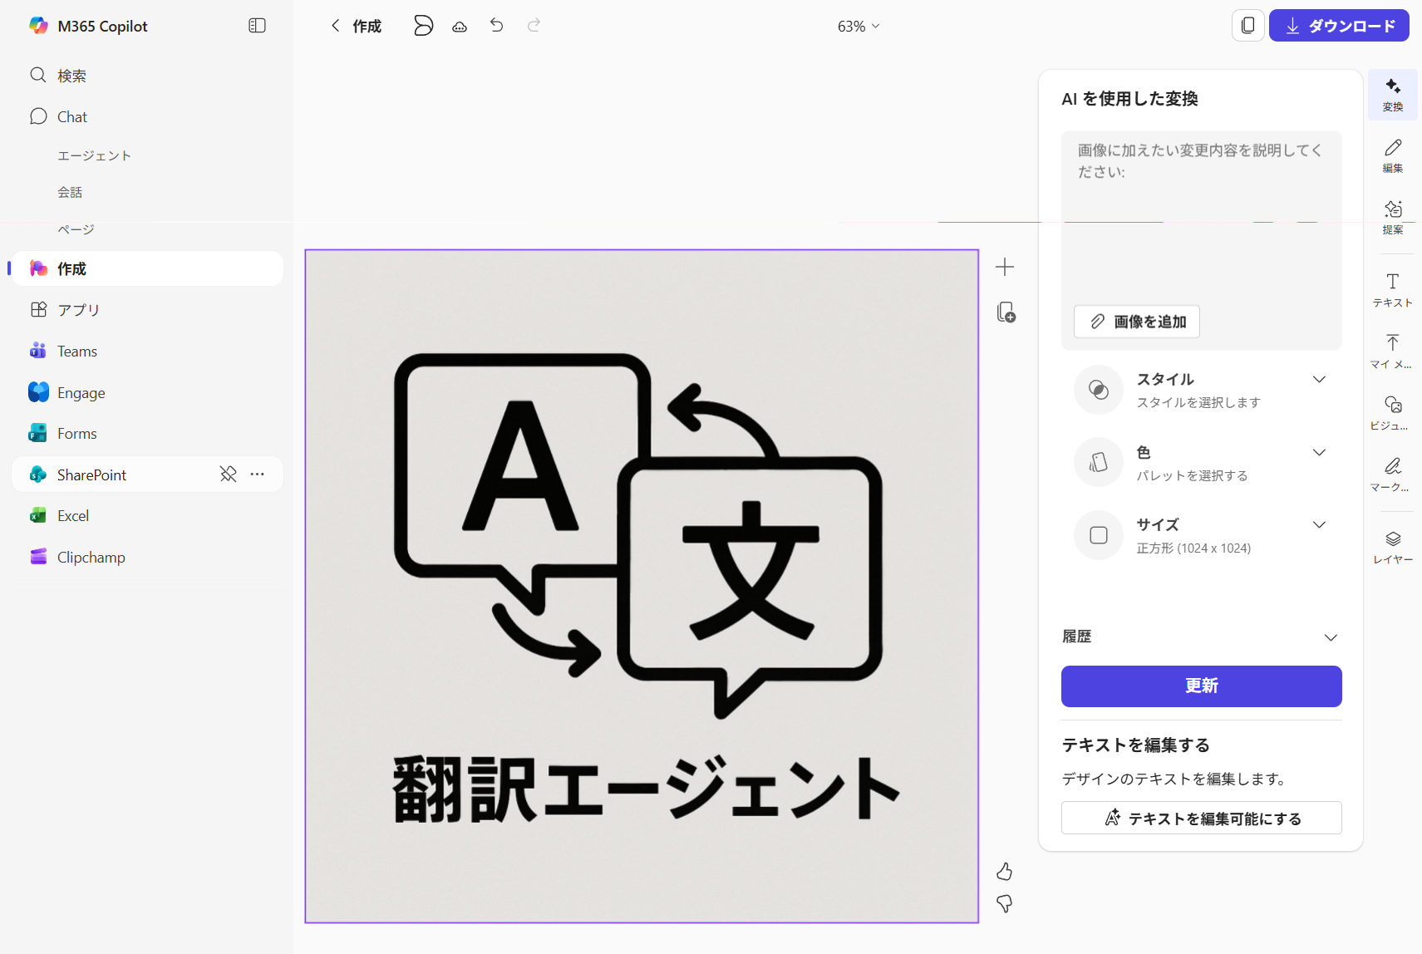The height and width of the screenshot is (954, 1422).
Task: Expand the 履歴 history section
Action: pos(1330,637)
